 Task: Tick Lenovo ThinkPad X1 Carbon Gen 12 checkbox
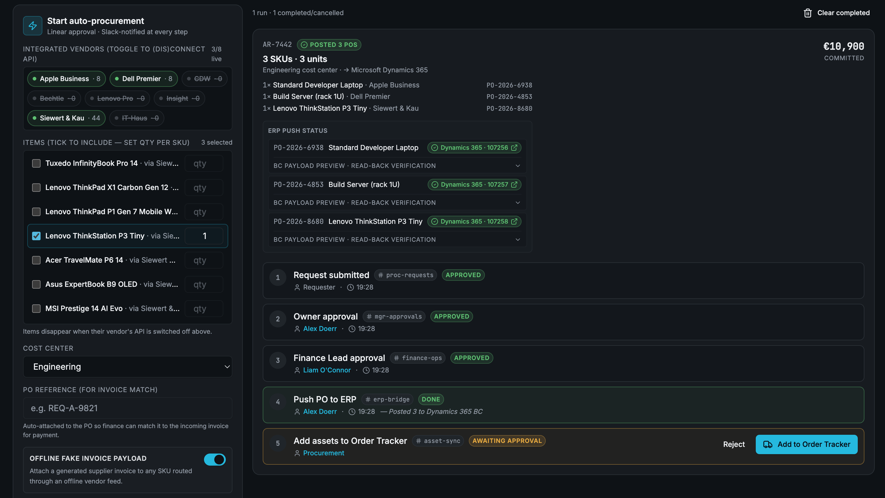point(36,188)
